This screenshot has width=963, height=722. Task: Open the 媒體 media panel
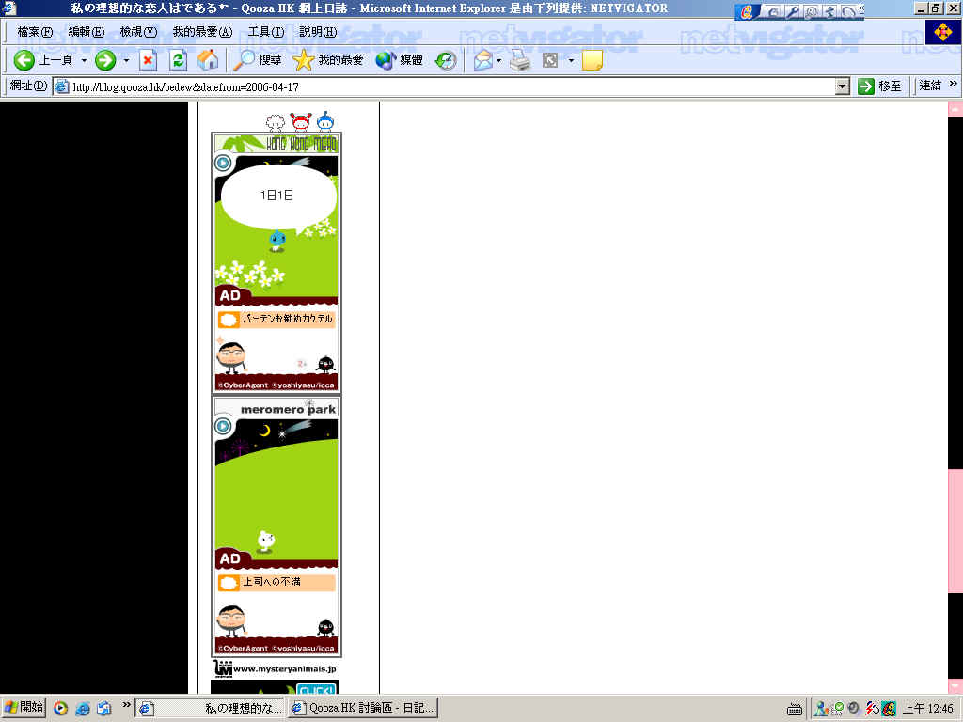(399, 60)
